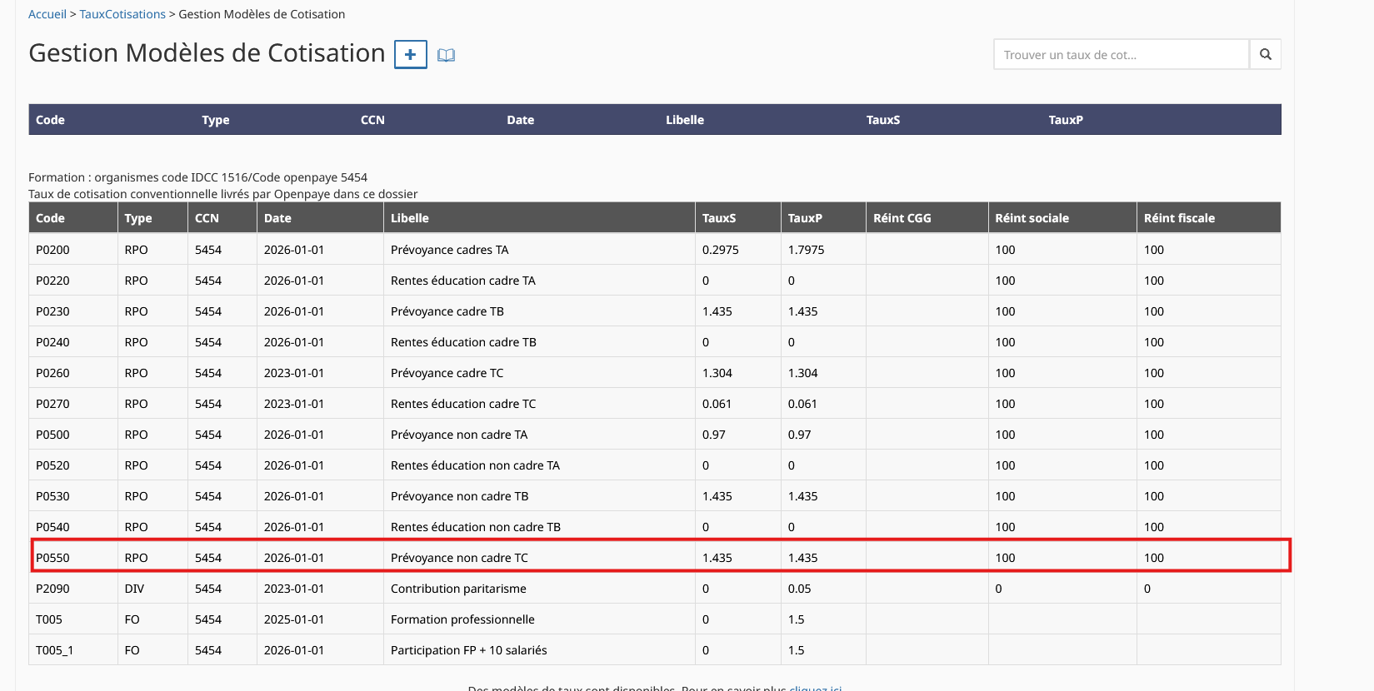Click type DIV in P2090 row
Image resolution: width=1374 pixels, height=691 pixels.
(134, 589)
